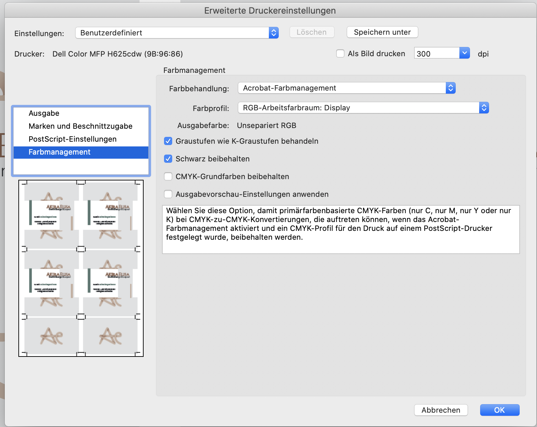
Task: Toggle the Schwarz beibehalten checkbox
Action: [x=168, y=159]
